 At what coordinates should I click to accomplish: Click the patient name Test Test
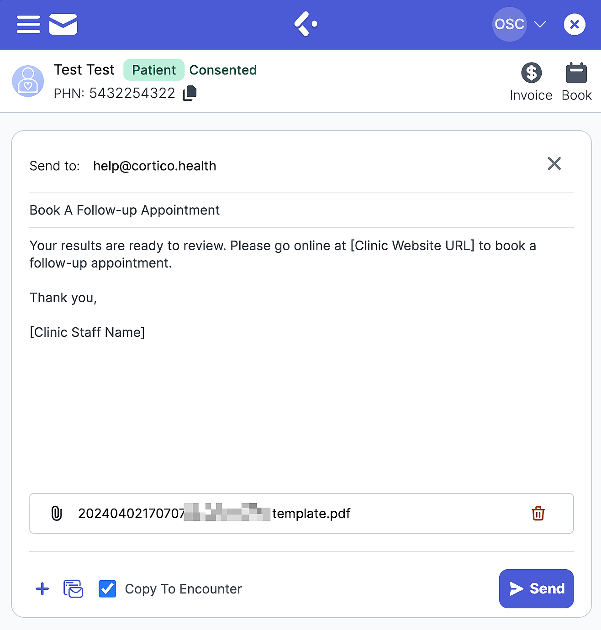tap(84, 70)
